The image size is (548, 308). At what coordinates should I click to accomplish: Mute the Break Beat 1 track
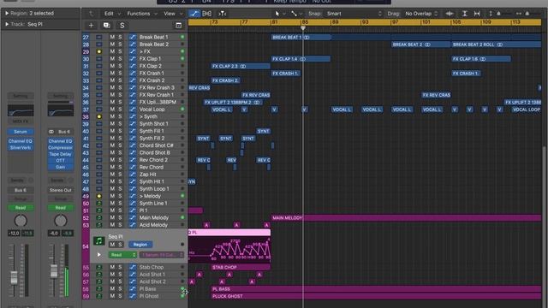pos(112,37)
